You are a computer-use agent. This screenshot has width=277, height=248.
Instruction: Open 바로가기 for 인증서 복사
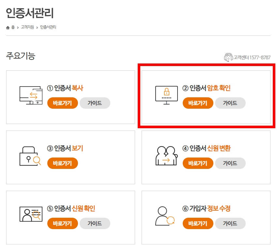tap(62, 103)
